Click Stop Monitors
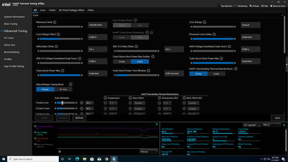Viewport: 288px width, 162px height. tap(225, 6)
